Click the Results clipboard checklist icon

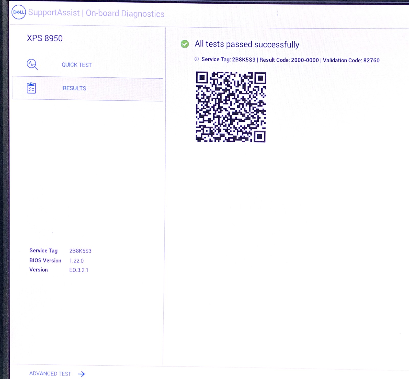[31, 88]
